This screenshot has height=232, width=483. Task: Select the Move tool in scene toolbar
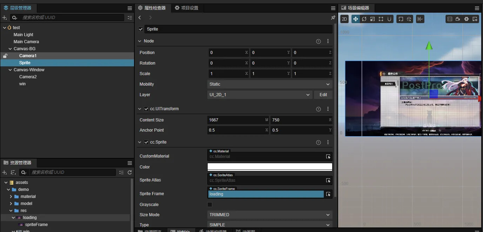click(356, 19)
